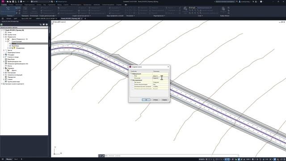This screenshot has width=286, height=161.
Task: Select Элементы конструкций in the tree
Action: 15,75
